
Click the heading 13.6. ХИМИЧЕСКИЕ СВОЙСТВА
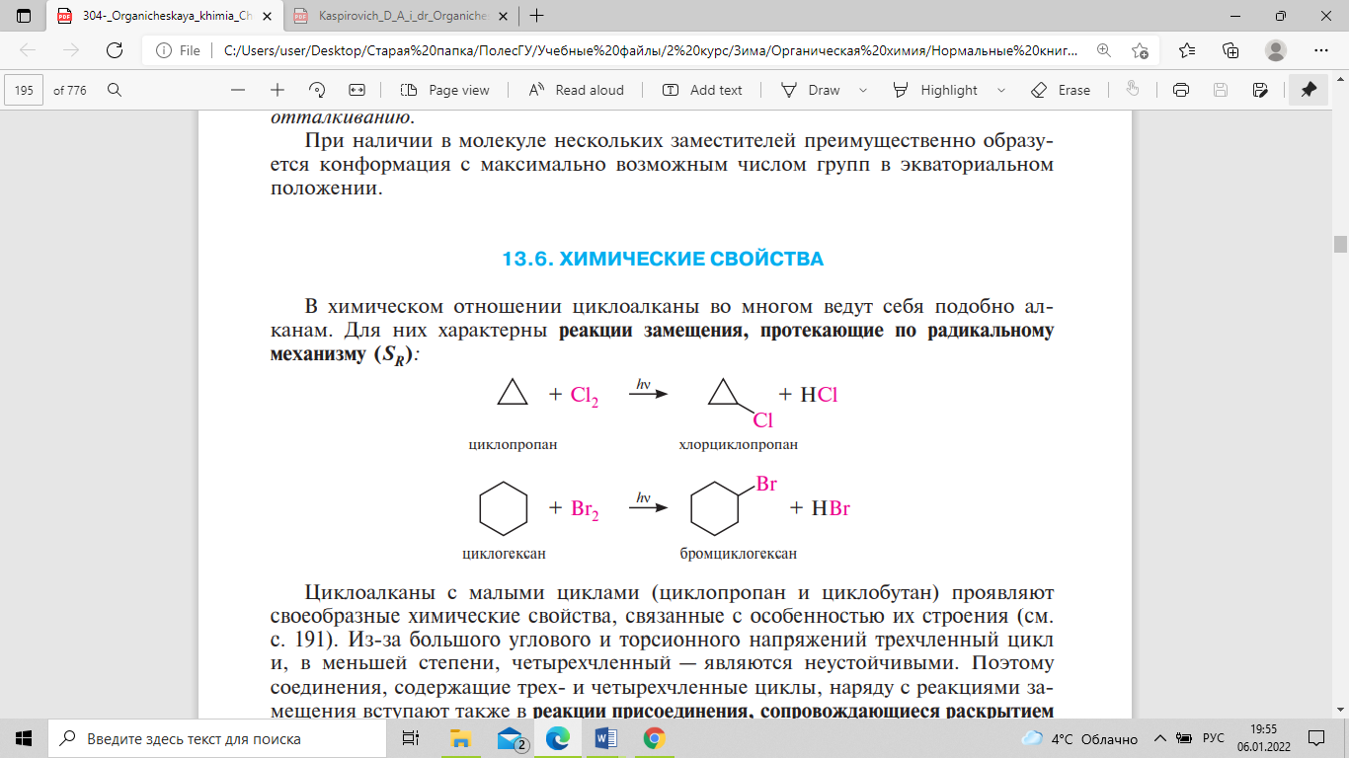point(663,260)
